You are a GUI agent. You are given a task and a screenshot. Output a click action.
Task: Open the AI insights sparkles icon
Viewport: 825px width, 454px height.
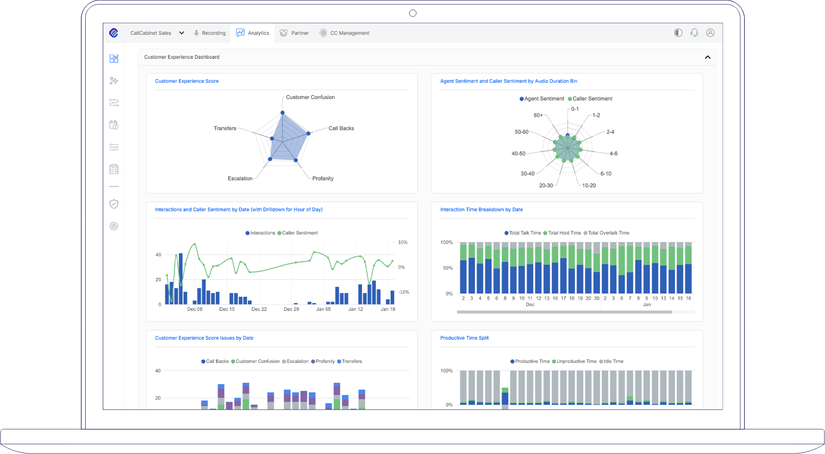coord(114,81)
